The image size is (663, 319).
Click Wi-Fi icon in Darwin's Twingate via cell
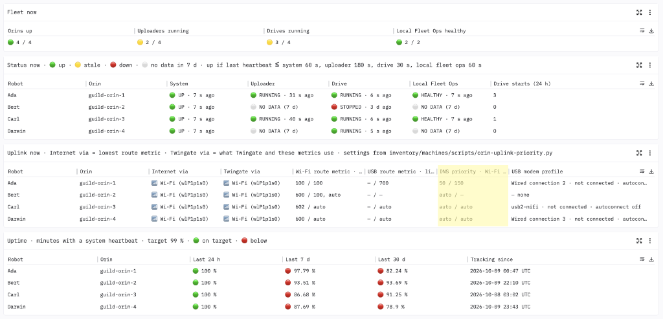point(226,219)
